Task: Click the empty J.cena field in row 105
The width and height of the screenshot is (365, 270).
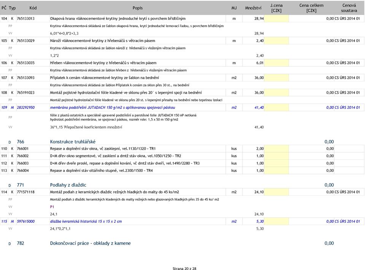Action: (x=276, y=41)
